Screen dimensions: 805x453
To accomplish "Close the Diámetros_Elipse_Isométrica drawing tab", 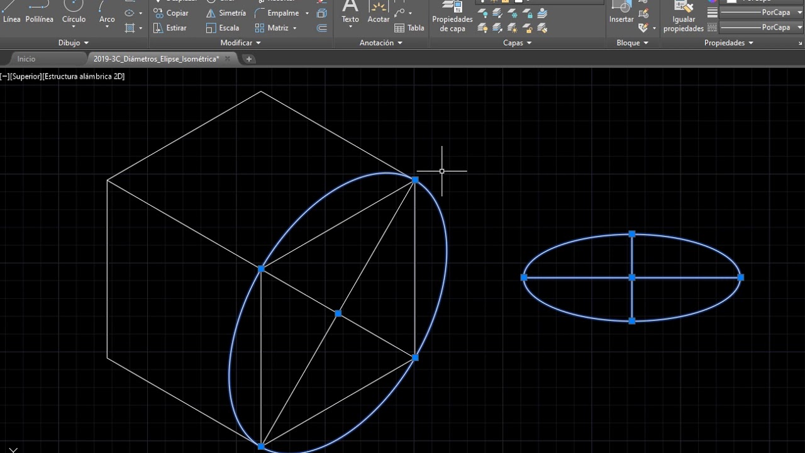I will tap(228, 59).
